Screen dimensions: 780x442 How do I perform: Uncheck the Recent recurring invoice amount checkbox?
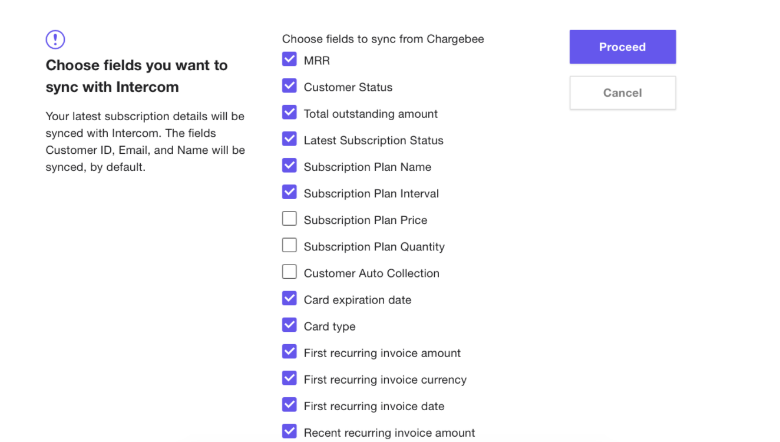(289, 431)
